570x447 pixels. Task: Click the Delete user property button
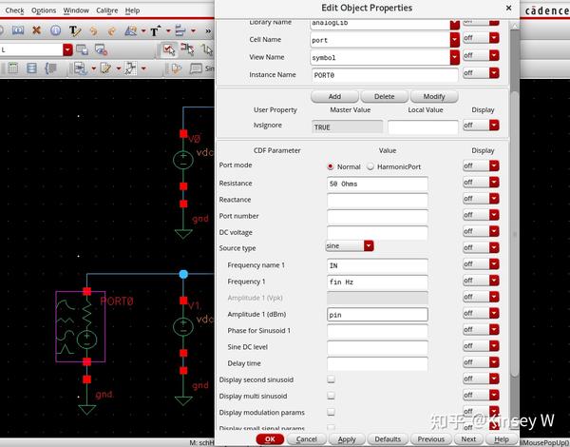(x=384, y=96)
